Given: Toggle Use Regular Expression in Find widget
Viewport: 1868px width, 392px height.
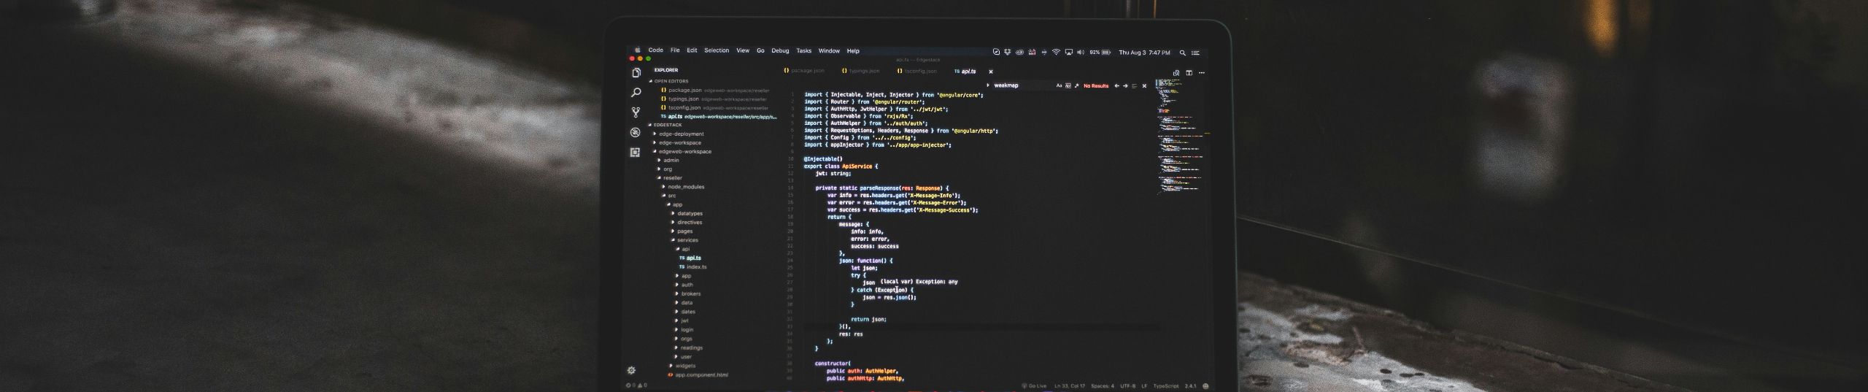Looking at the screenshot, I should point(1076,85).
